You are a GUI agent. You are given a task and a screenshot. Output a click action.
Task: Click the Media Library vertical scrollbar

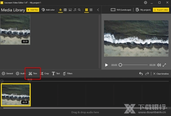pos(99,41)
